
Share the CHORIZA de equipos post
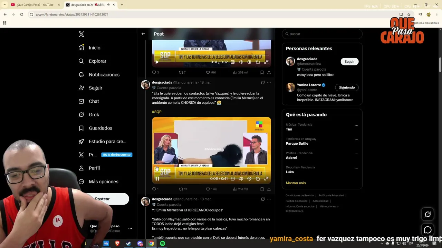[269, 189]
